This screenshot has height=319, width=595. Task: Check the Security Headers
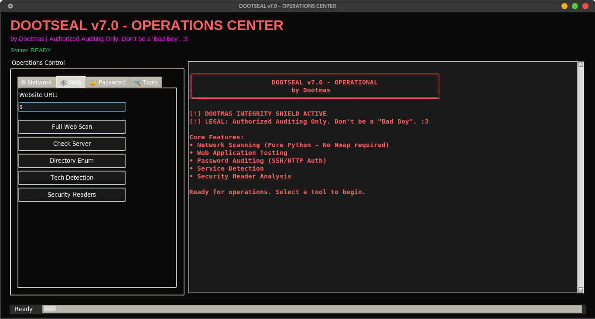tap(72, 195)
